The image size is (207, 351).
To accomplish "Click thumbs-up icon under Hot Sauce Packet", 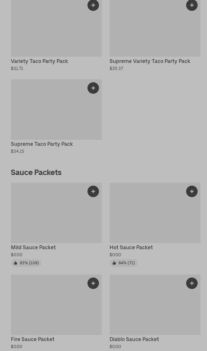I will point(114,263).
